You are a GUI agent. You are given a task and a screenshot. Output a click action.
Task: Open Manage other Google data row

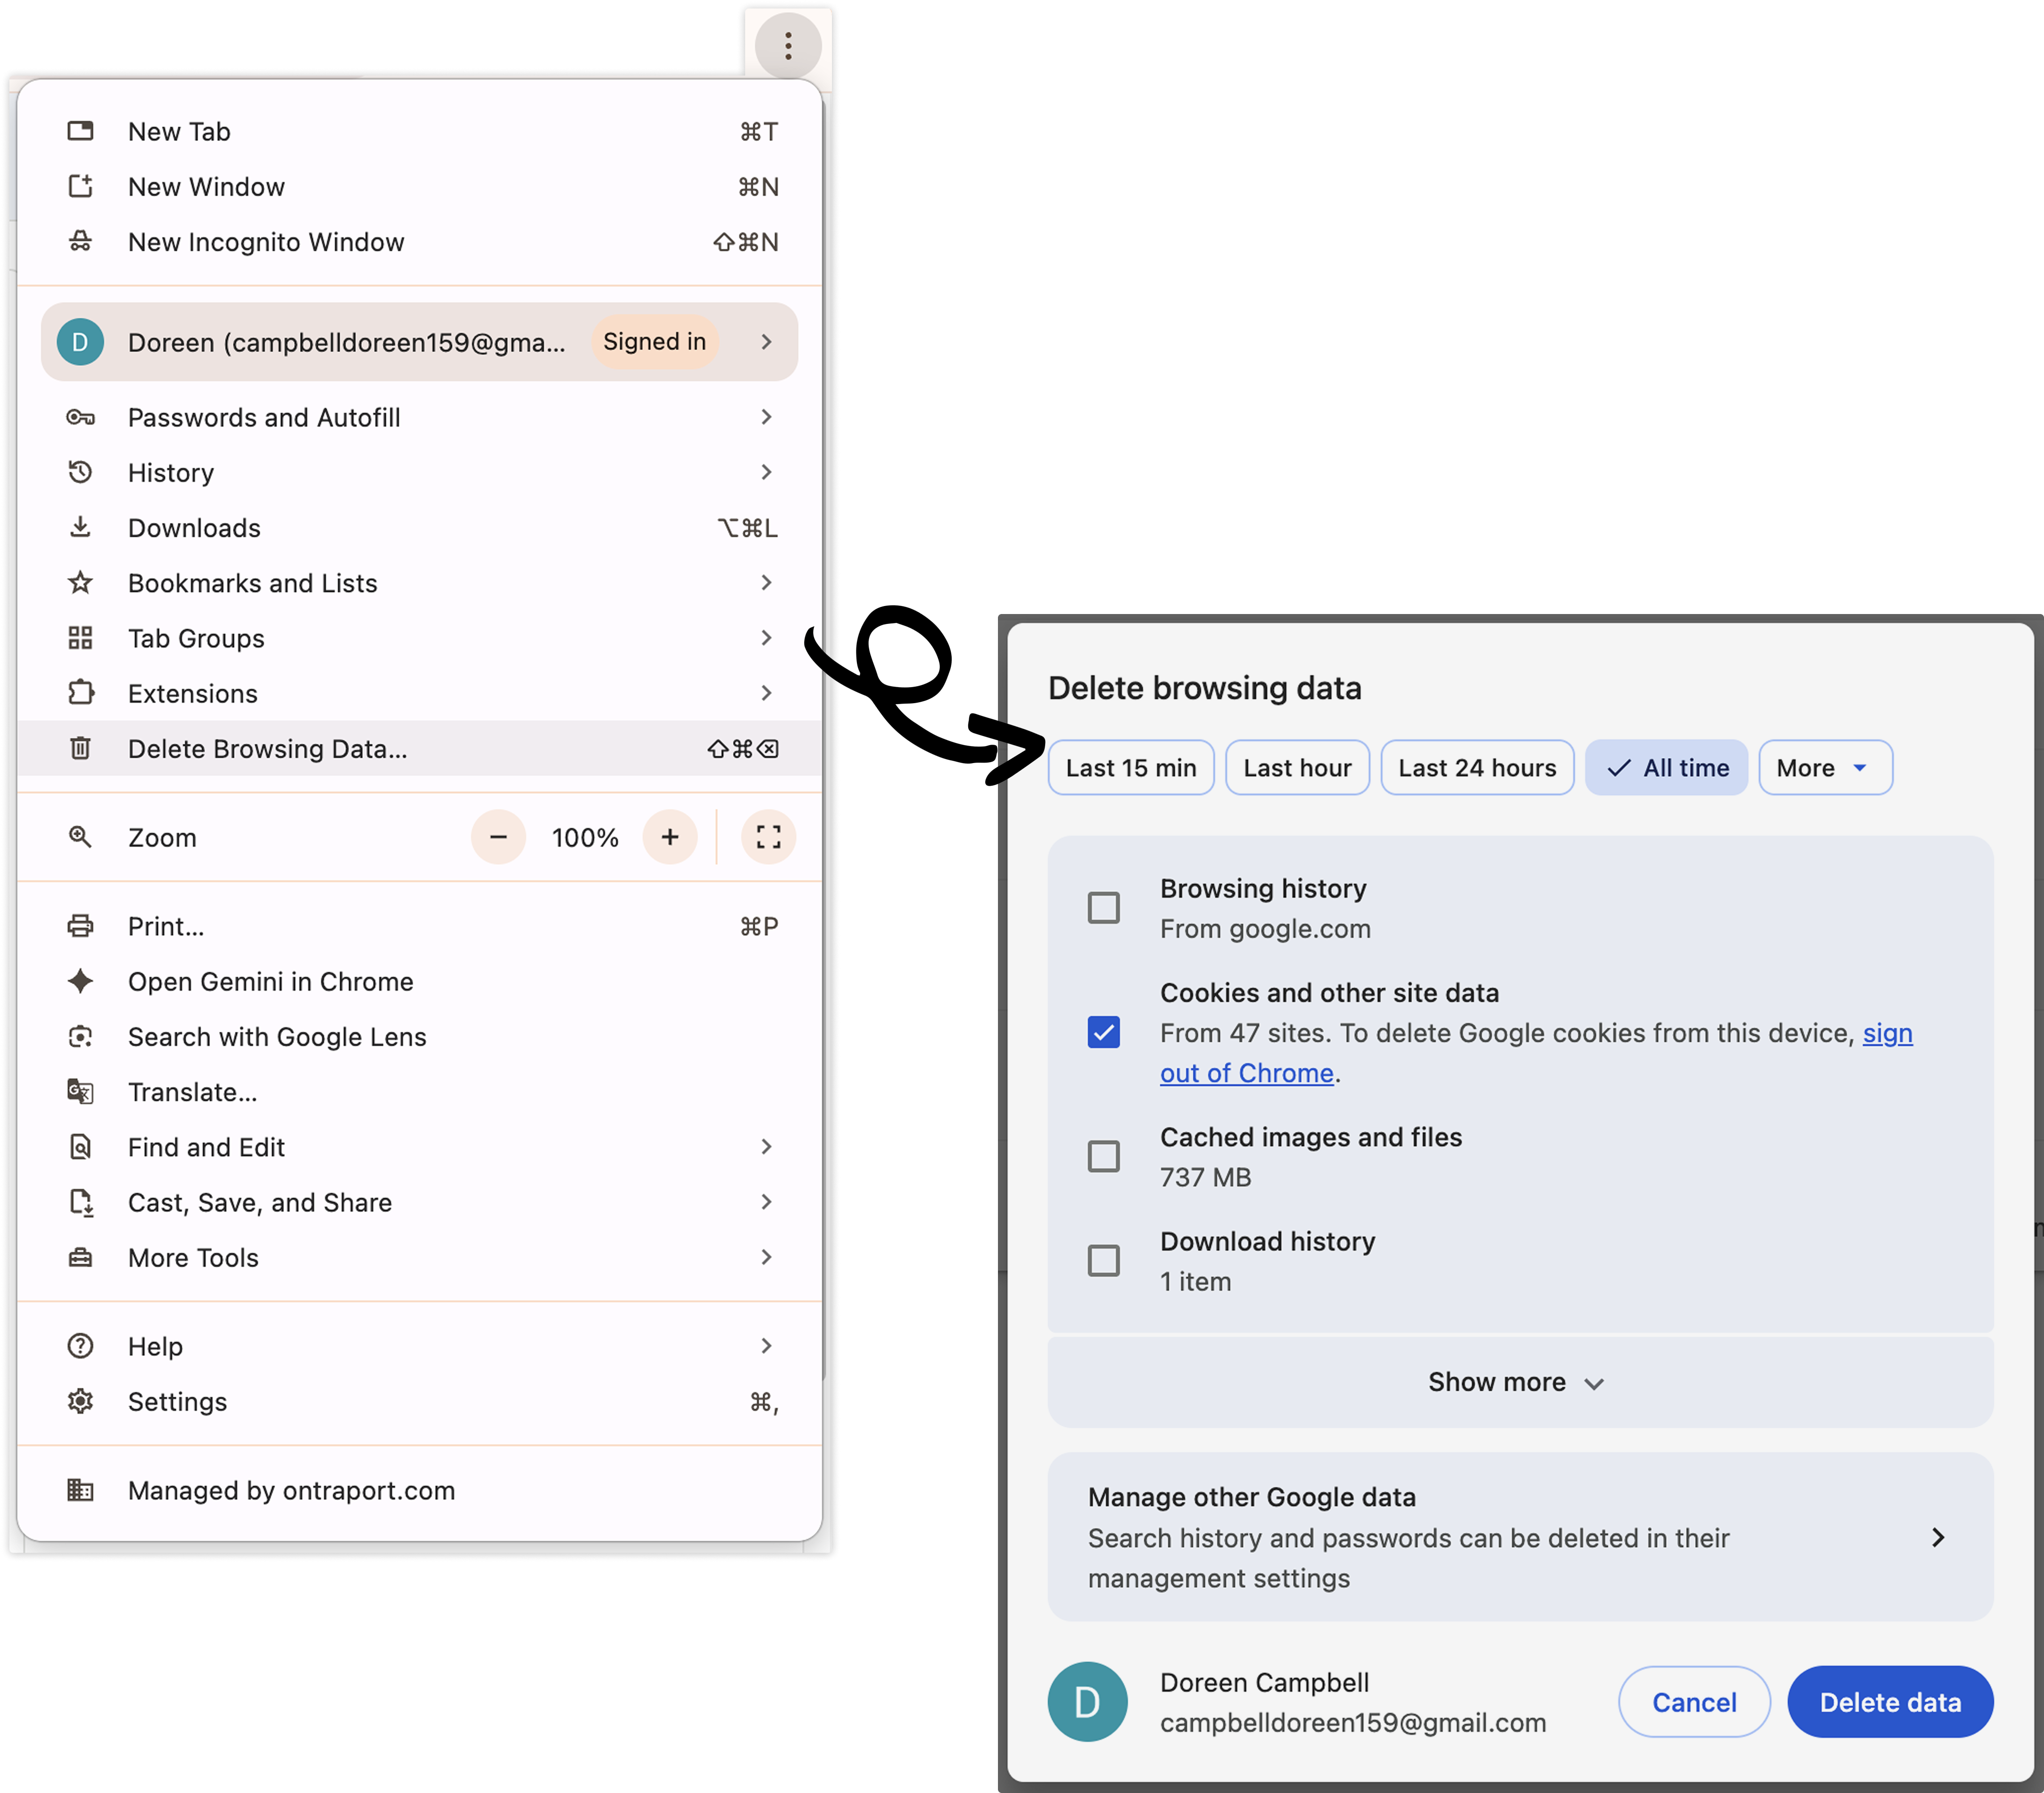pyautogui.click(x=1518, y=1537)
